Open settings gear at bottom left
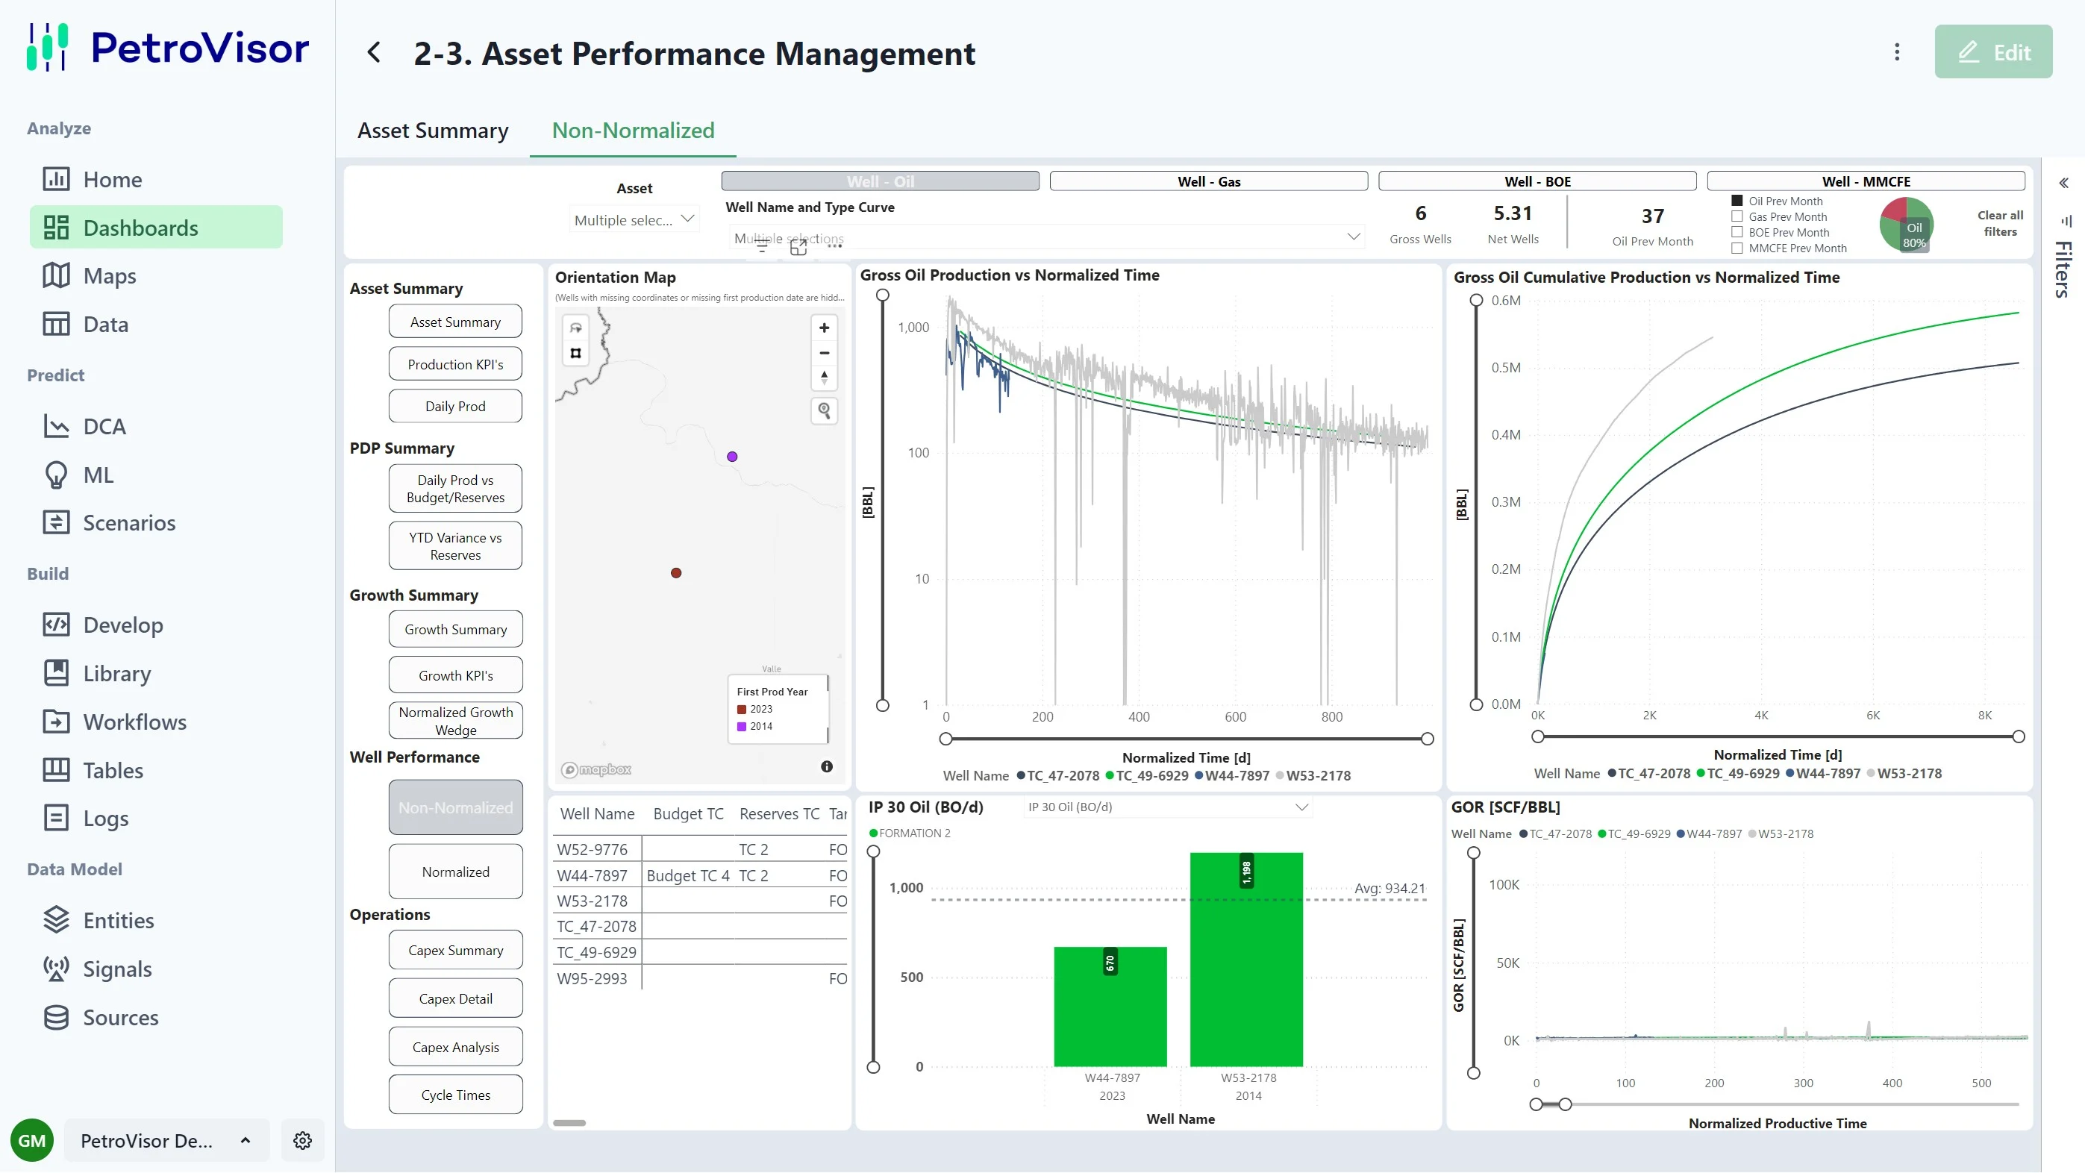Image resolution: width=2085 pixels, height=1173 pixels. [x=303, y=1141]
